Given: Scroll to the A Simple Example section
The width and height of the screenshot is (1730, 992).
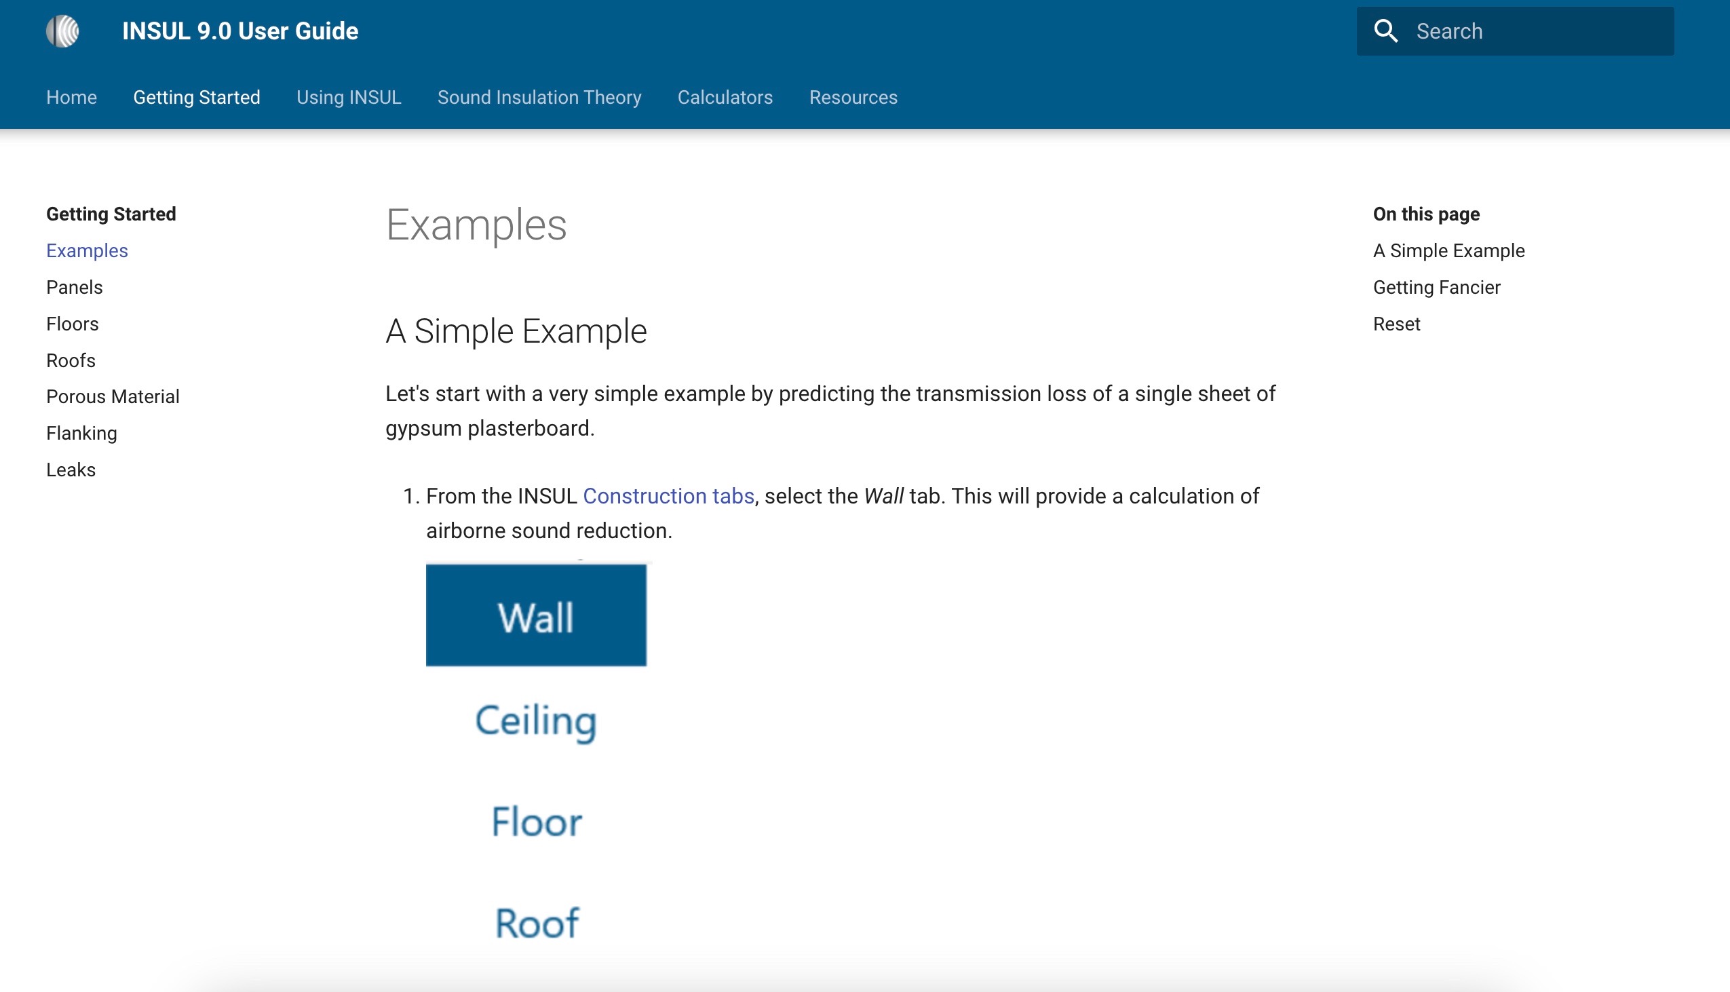Looking at the screenshot, I should click(x=1447, y=250).
